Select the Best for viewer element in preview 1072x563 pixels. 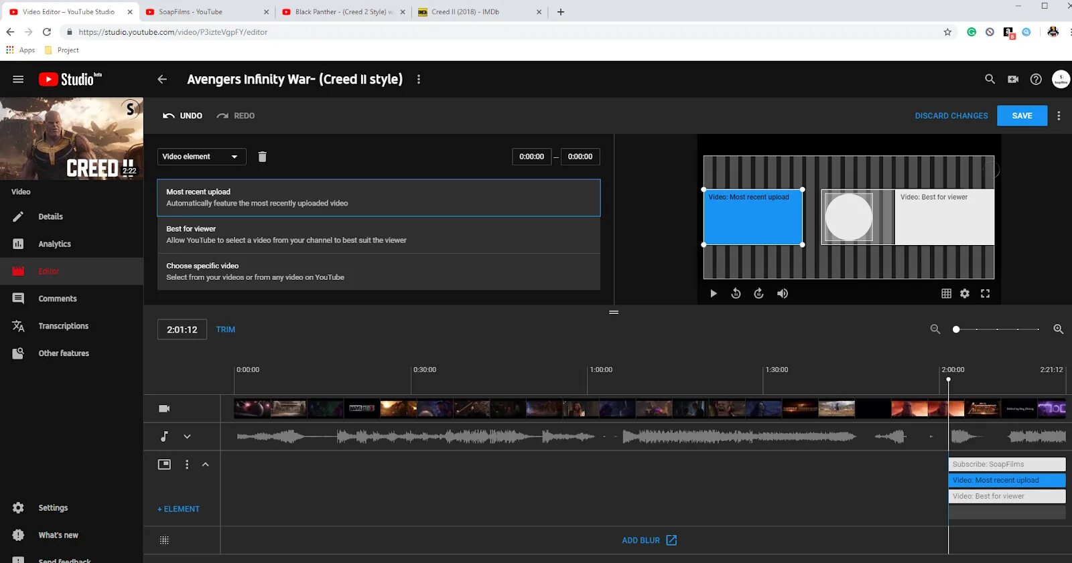pos(945,218)
